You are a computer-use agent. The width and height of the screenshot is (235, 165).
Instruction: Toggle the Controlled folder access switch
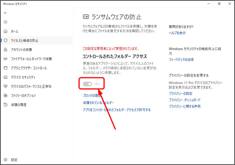[x=88, y=84]
